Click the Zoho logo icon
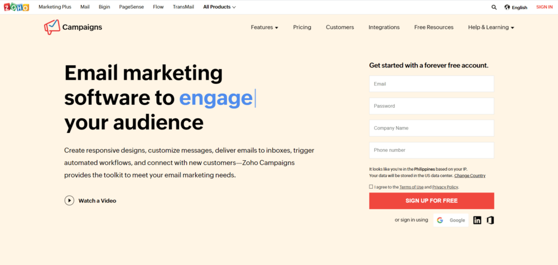The width and height of the screenshot is (558, 265). [16, 7]
